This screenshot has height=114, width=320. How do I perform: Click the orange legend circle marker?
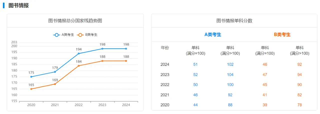(80, 35)
